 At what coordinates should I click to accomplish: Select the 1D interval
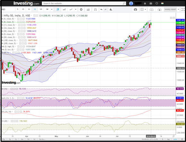pos(35,9)
